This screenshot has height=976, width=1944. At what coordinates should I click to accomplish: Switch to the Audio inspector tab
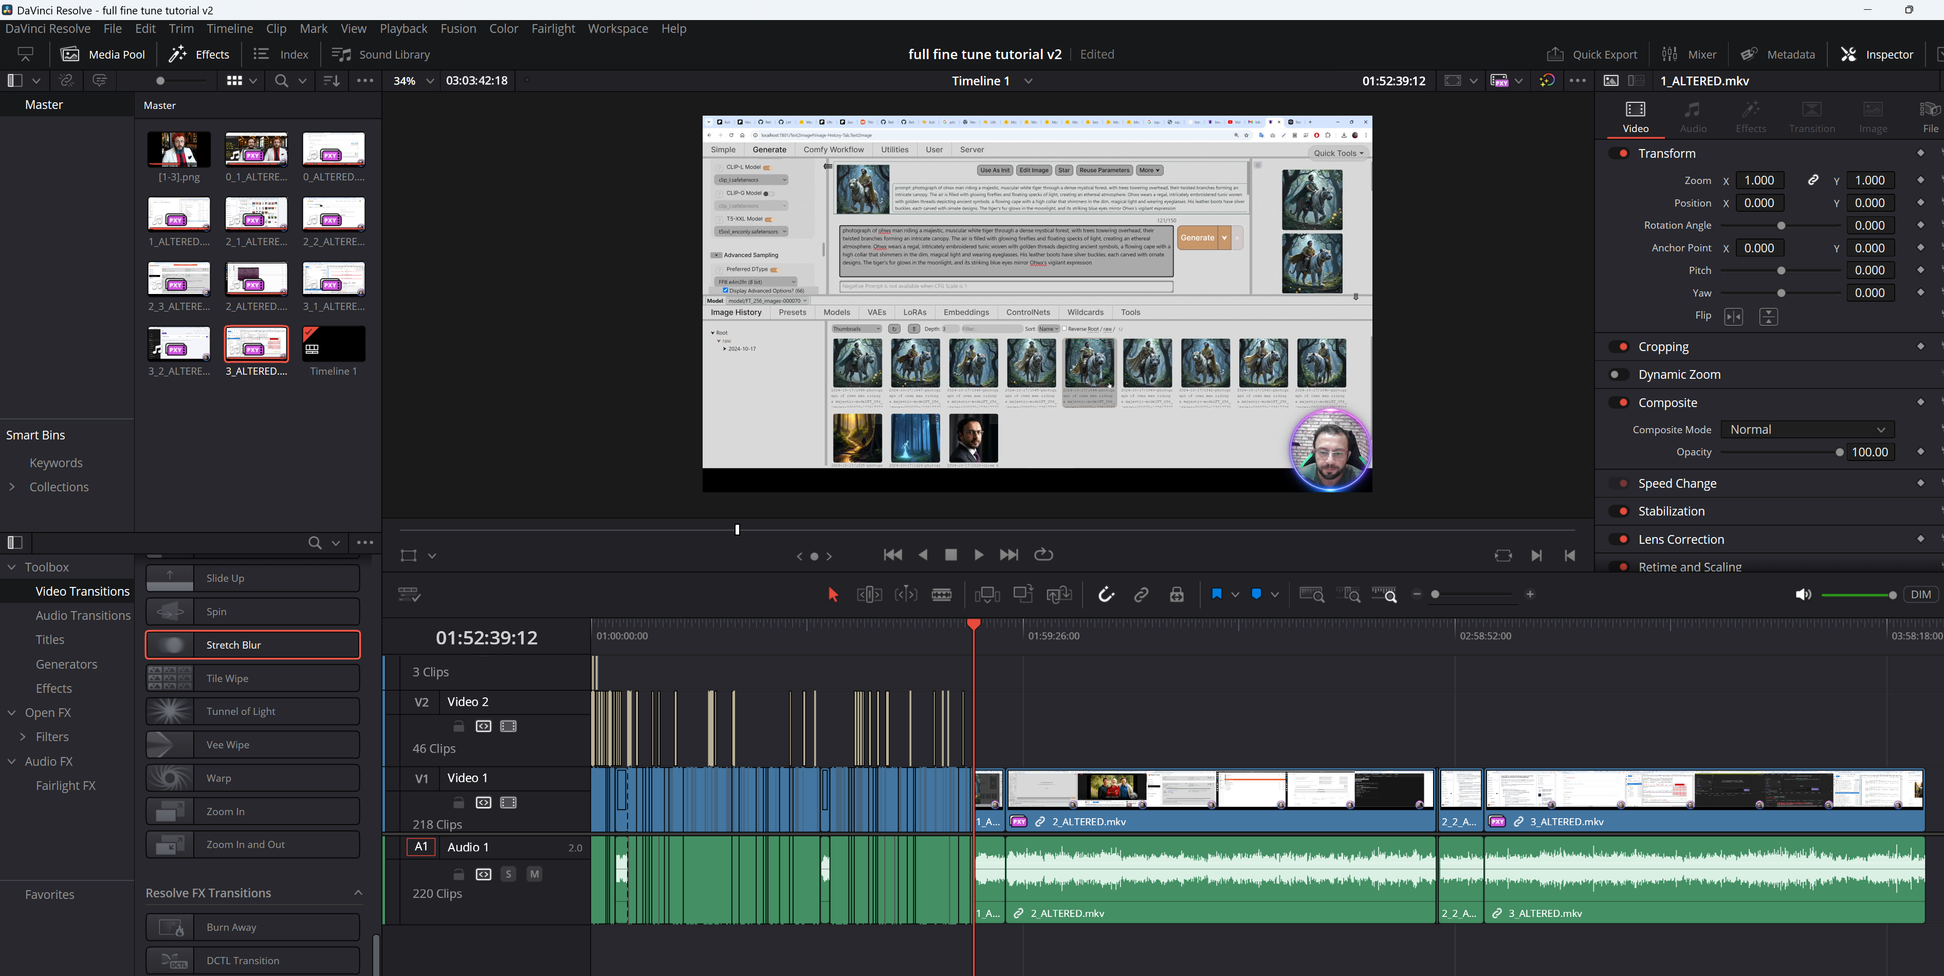pos(1693,116)
